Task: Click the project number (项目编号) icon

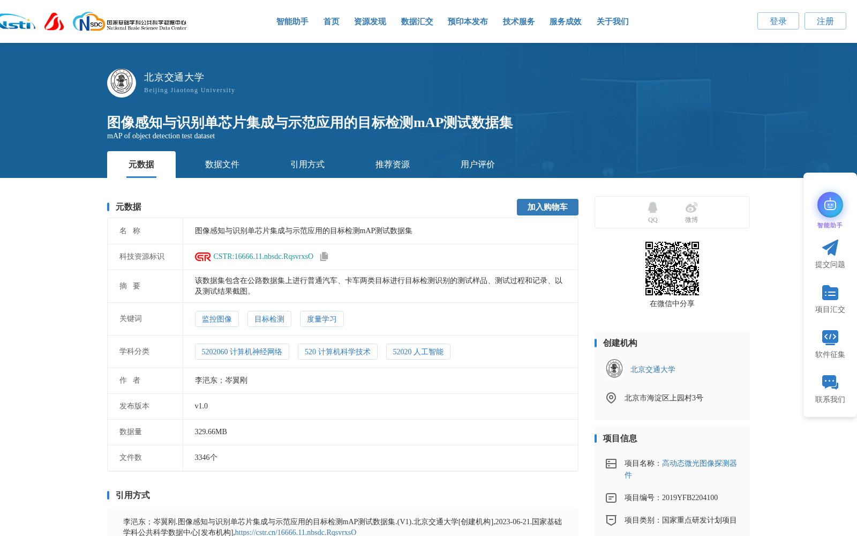Action: (x=611, y=498)
